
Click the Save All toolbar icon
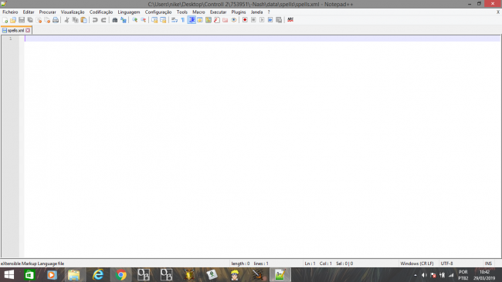tap(30, 20)
